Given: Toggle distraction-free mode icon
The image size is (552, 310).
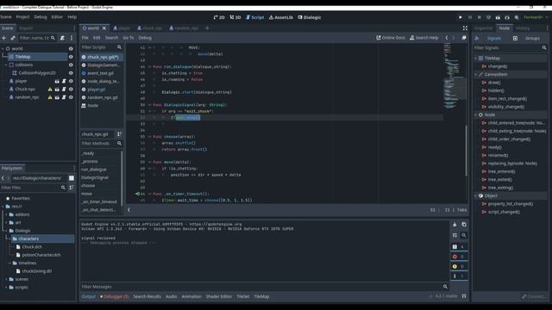Looking at the screenshot, I should [x=465, y=28].
